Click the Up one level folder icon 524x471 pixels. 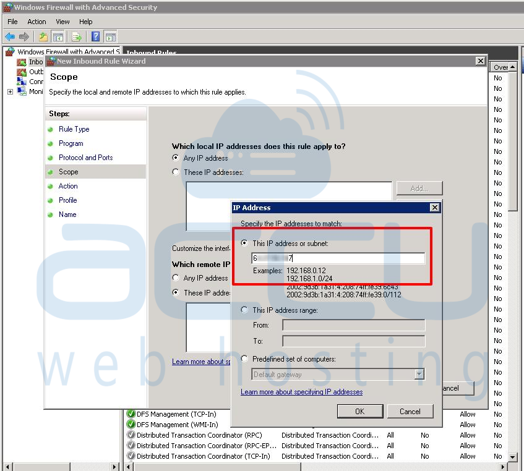[43, 36]
